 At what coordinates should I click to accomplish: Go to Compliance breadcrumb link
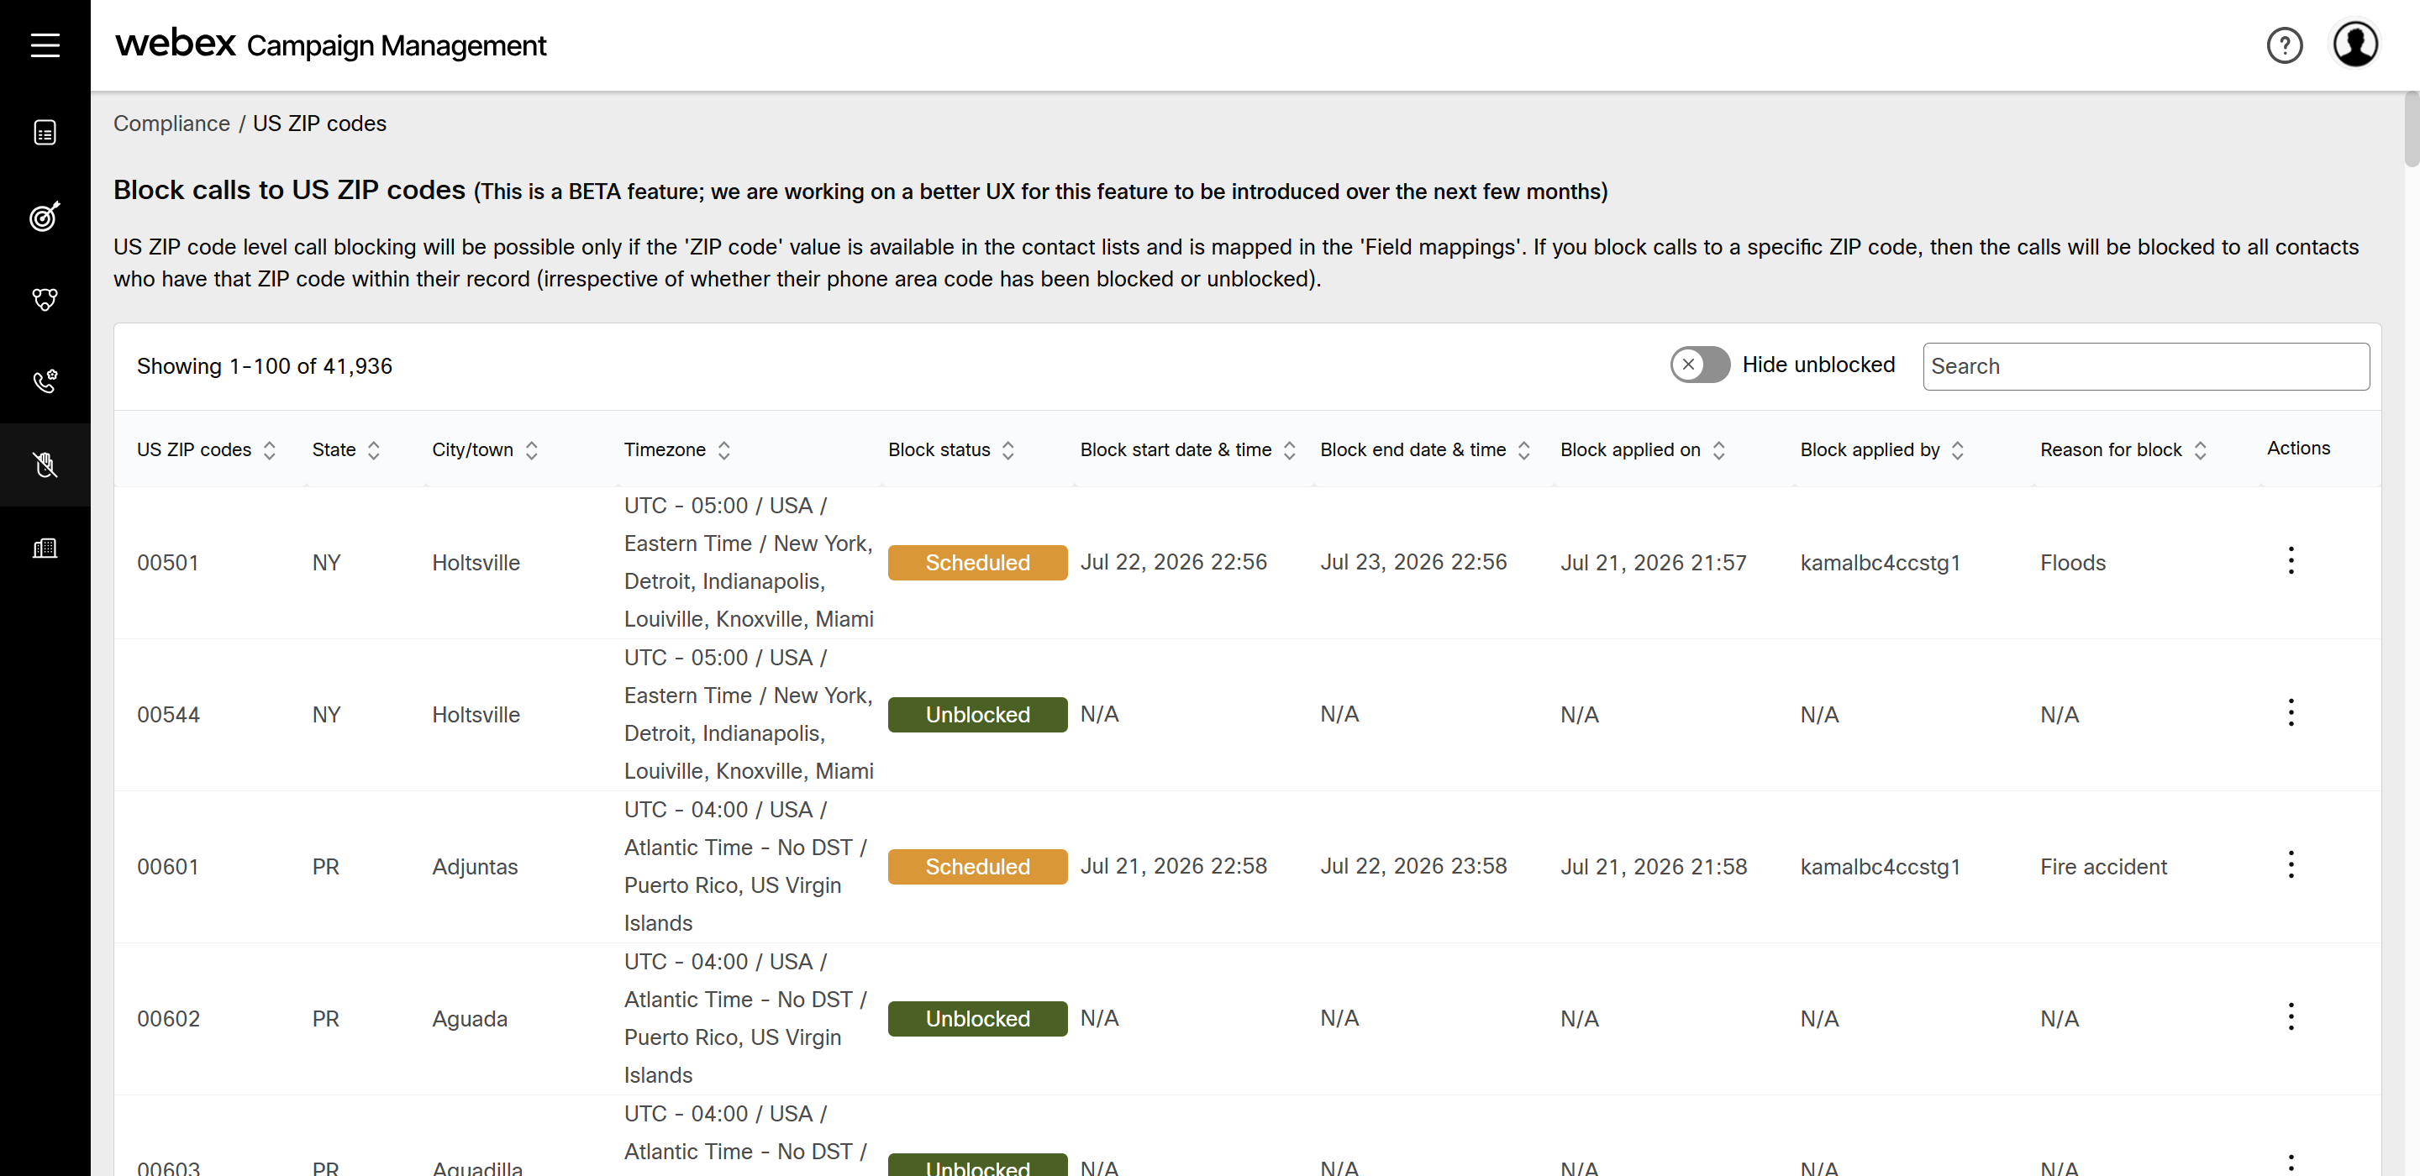[x=172, y=124]
